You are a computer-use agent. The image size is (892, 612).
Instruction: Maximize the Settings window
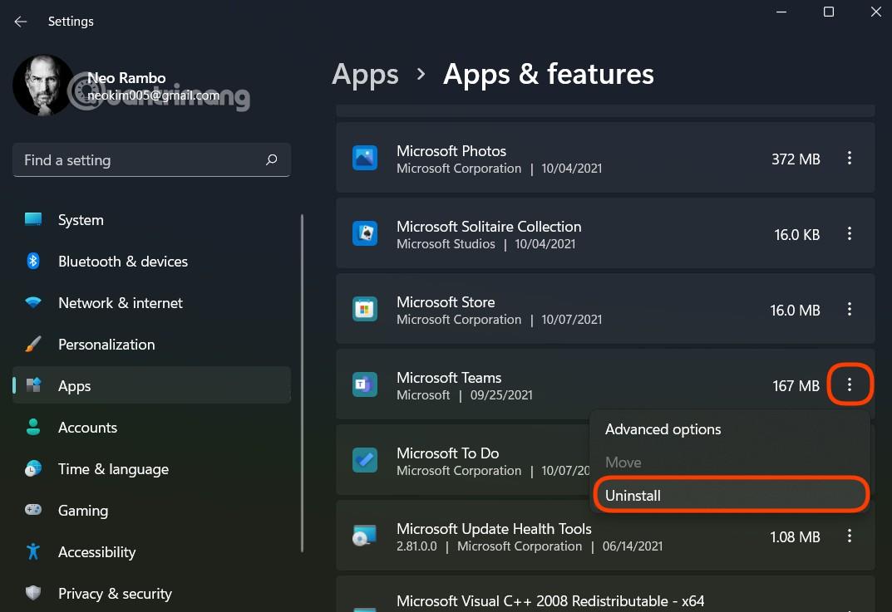[829, 12]
